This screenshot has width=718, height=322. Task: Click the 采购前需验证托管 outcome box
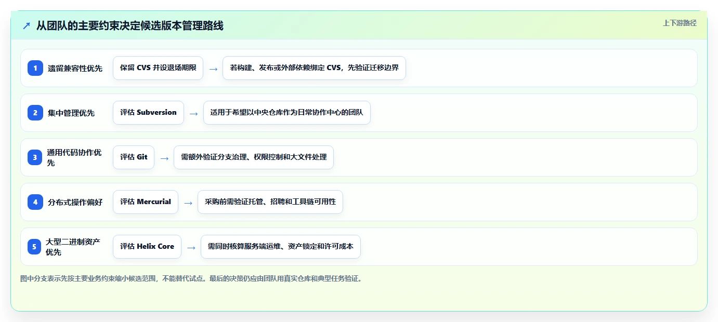270,202
